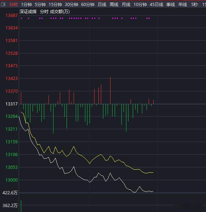Click the 13475 price axis label
Image resolution: width=206 pixels, height=212 pixels.
pos(12,66)
